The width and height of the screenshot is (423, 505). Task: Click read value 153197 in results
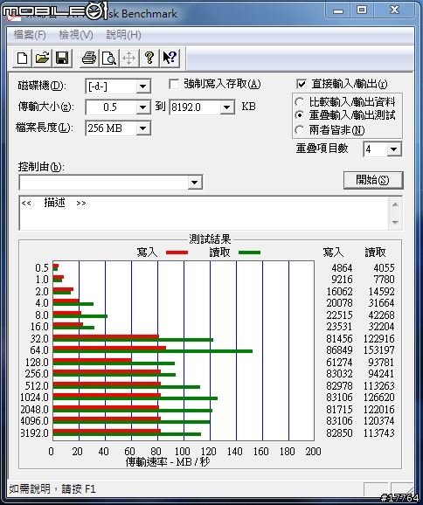[378, 350]
